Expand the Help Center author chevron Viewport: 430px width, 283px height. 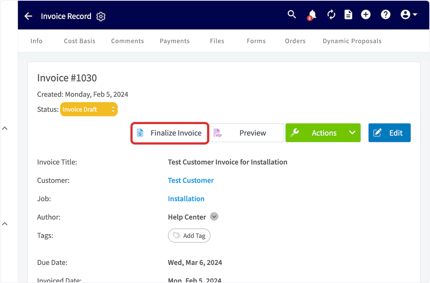coord(214,217)
